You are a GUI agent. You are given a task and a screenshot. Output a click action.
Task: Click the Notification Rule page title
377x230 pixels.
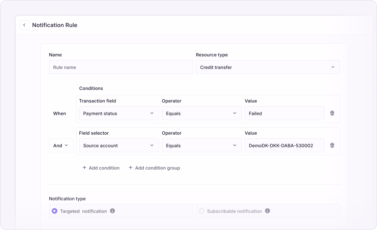tap(55, 25)
